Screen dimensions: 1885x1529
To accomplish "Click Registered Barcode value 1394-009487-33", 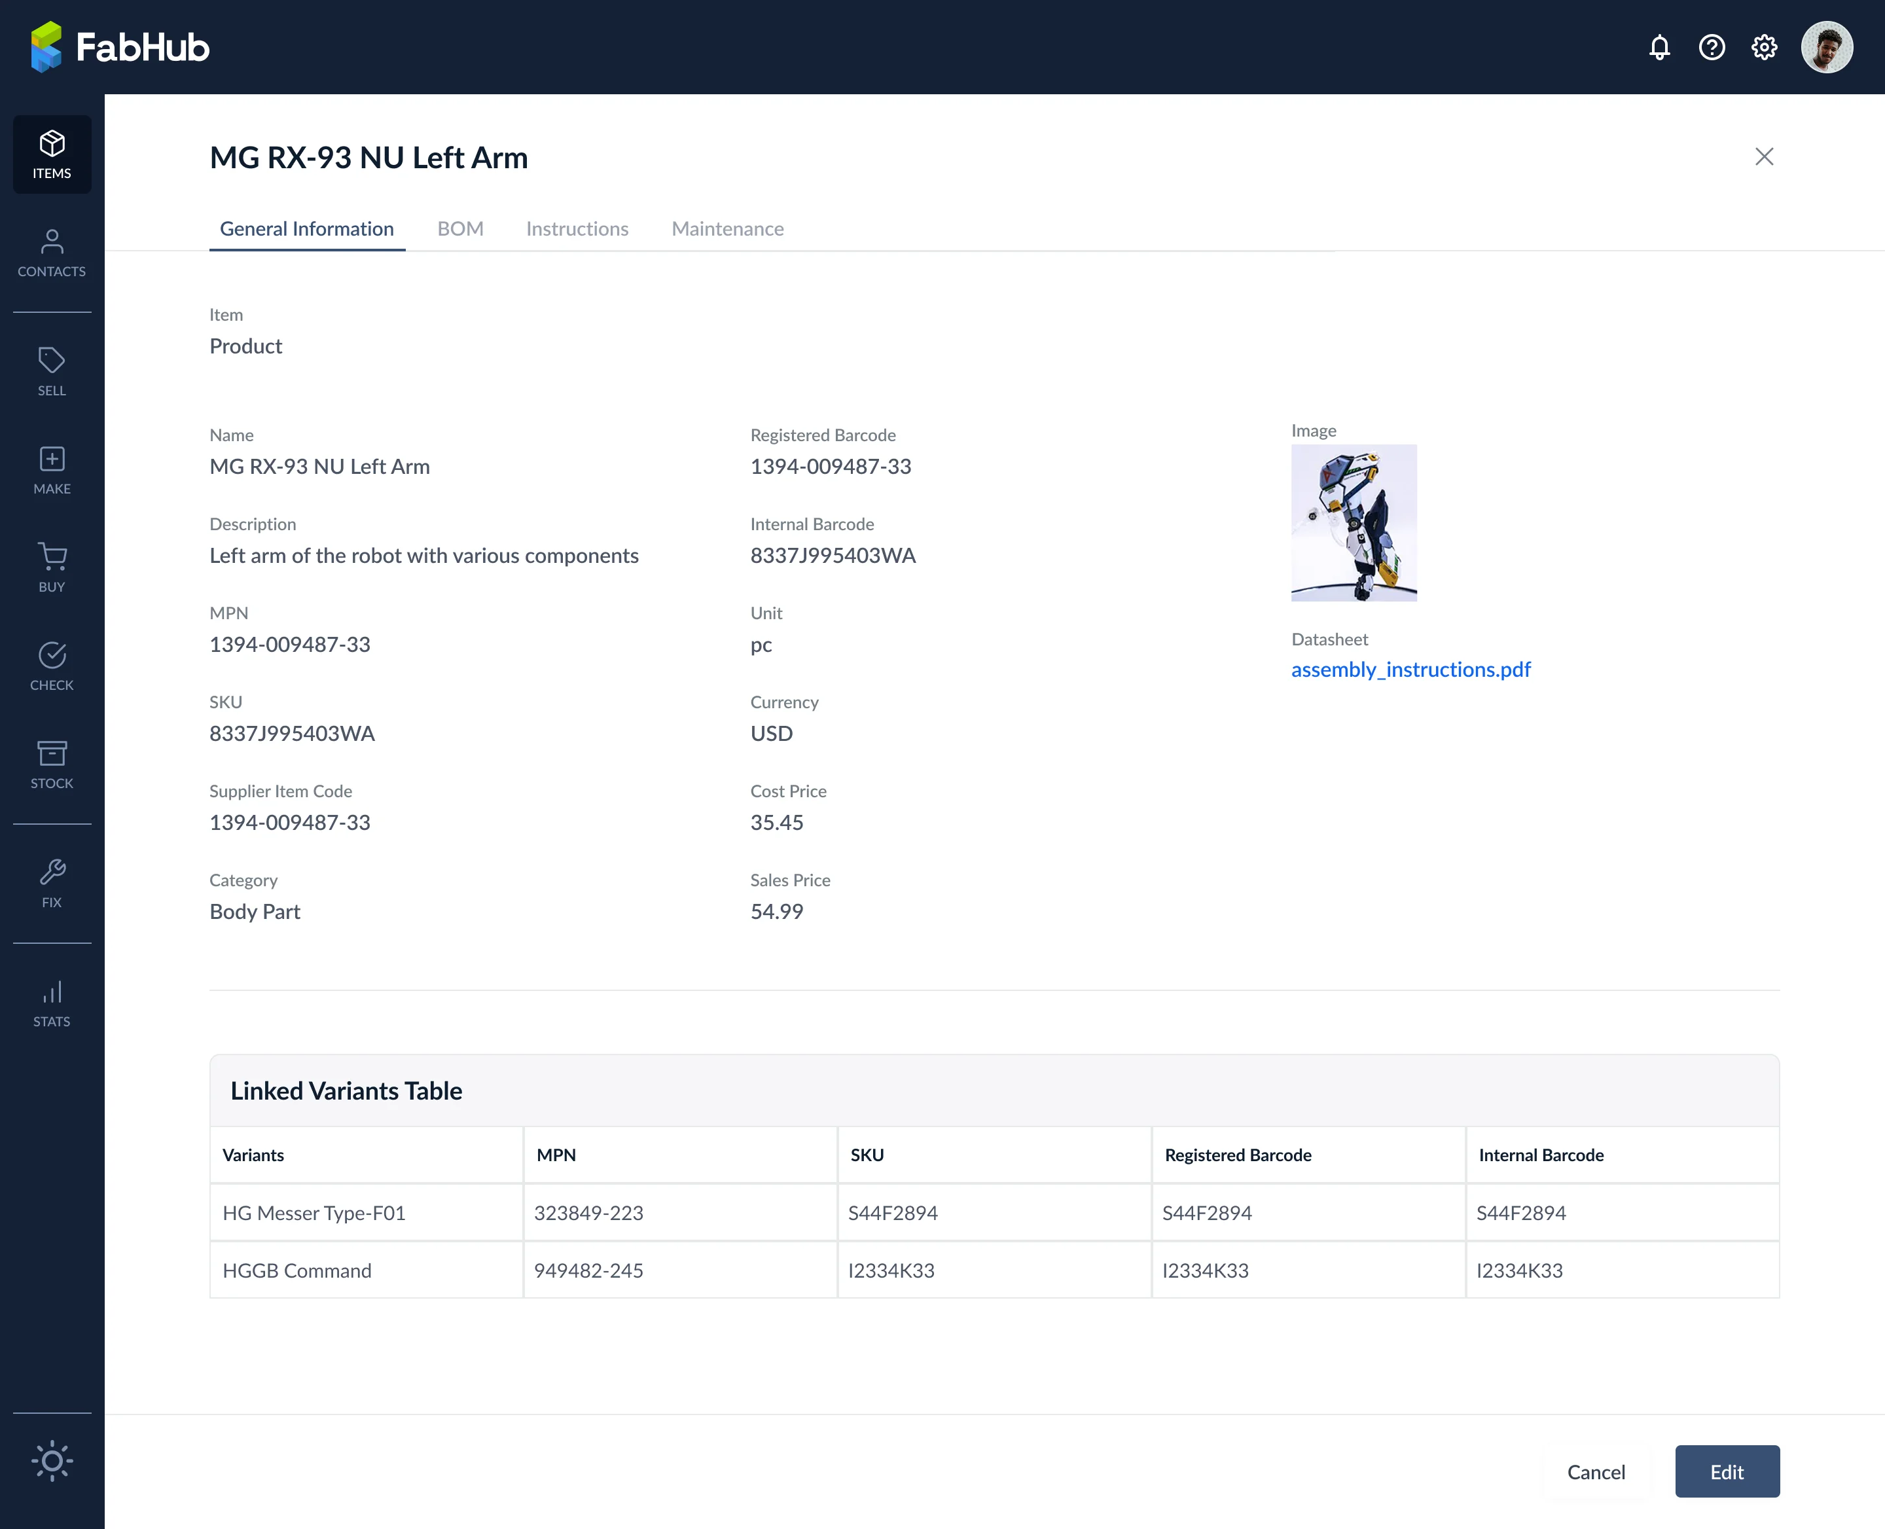I will pyautogui.click(x=831, y=467).
